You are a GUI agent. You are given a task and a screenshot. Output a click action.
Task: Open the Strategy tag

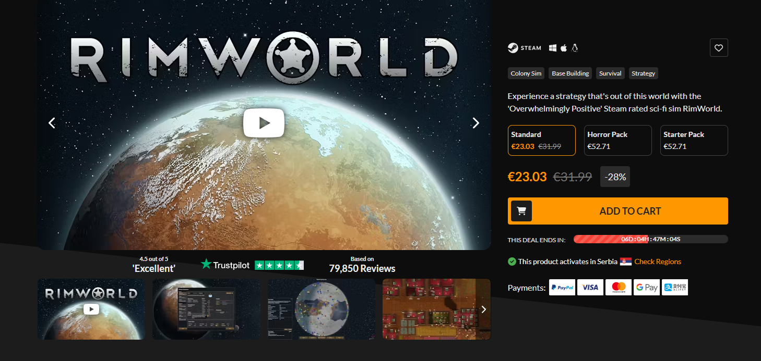tap(643, 73)
